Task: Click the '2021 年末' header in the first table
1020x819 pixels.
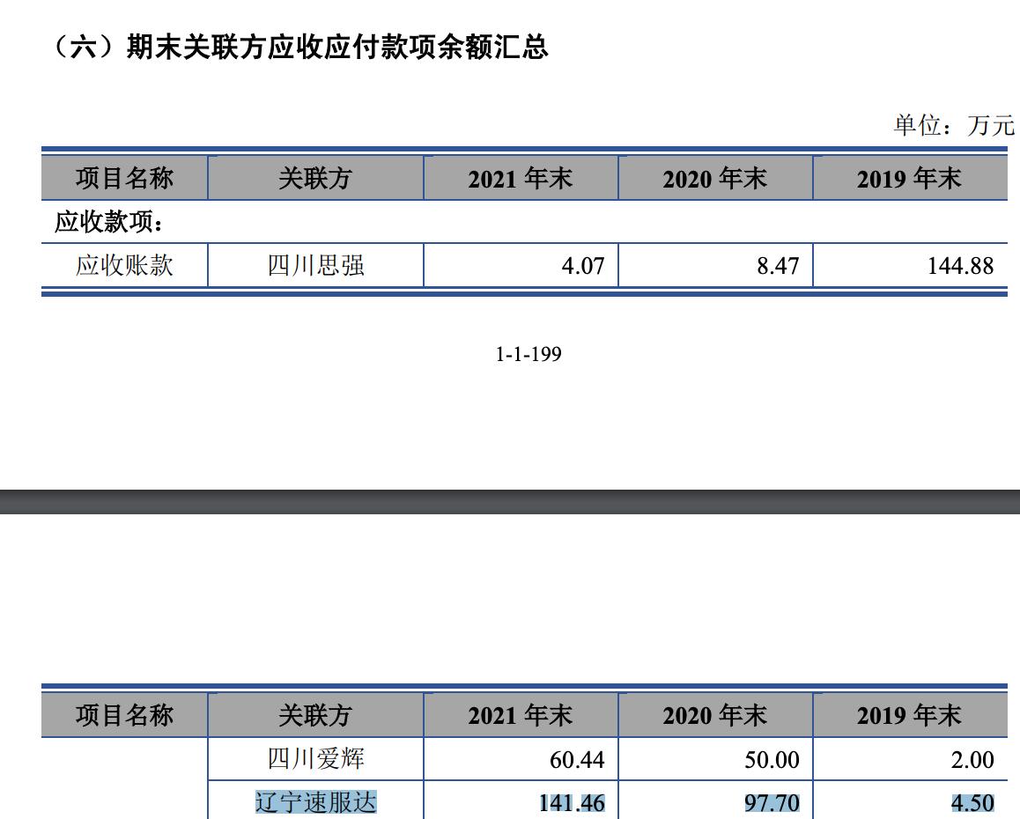Action: click(521, 178)
